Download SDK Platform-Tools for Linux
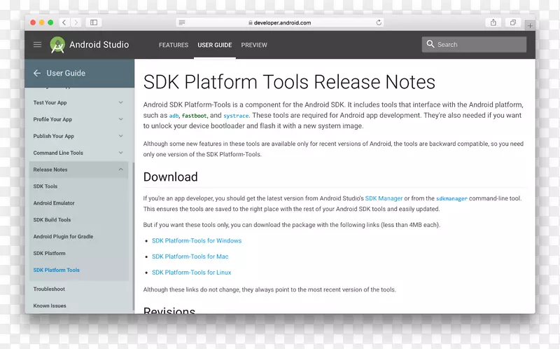Viewport: 560px width, 349px height. (191, 273)
